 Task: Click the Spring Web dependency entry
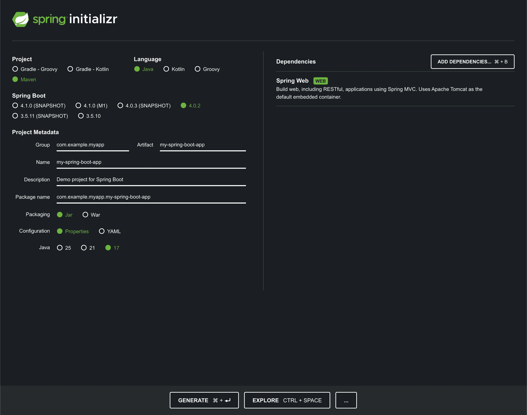point(292,81)
